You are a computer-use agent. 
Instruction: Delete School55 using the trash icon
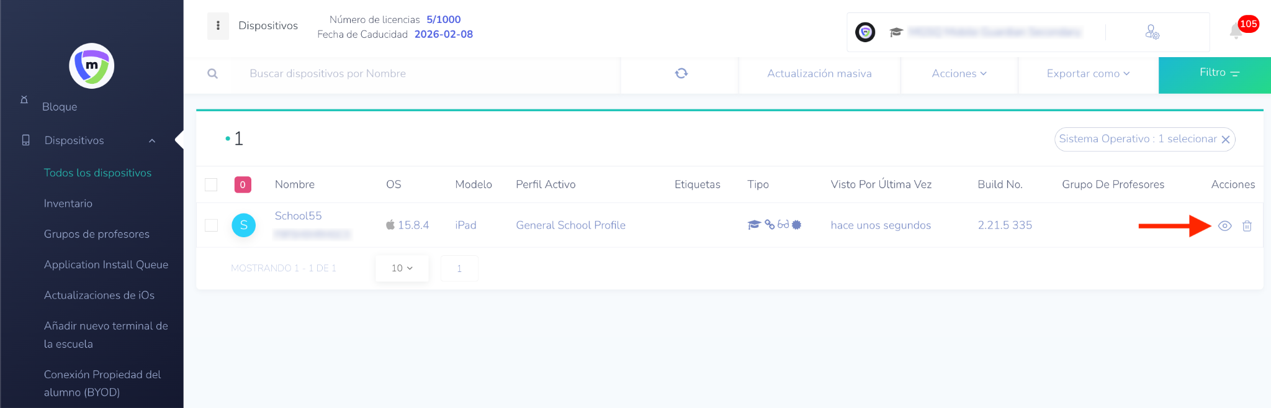pyautogui.click(x=1247, y=226)
